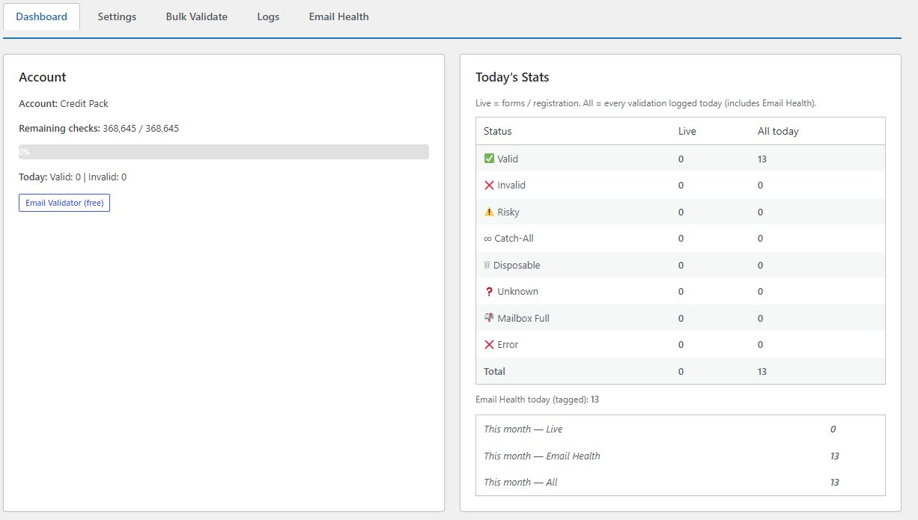Image resolution: width=918 pixels, height=520 pixels.
Task: Click the Email Validator (free) button
Action: (x=64, y=203)
